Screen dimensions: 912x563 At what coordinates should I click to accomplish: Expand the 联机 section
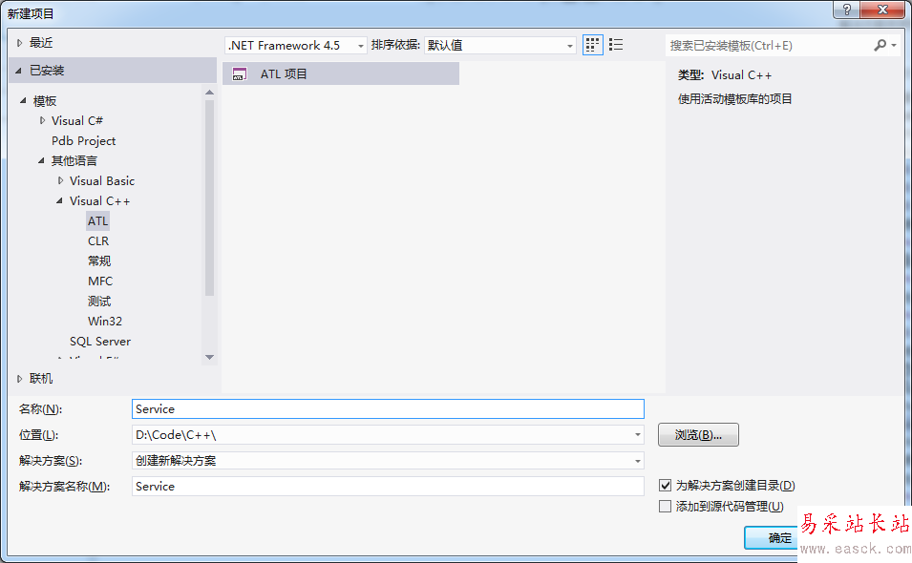(19, 379)
